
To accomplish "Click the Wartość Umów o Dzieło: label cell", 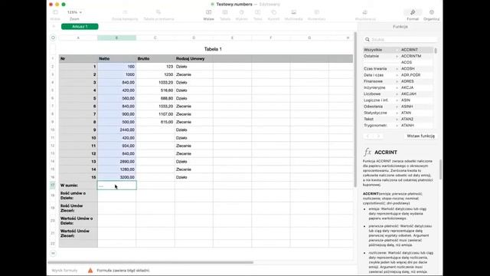I will (78, 221).
